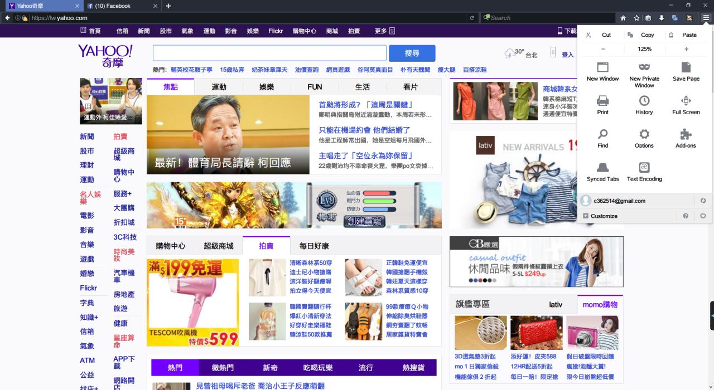Show bookmarks list toolbar icon
The height and width of the screenshot is (390, 714).
[648, 18]
